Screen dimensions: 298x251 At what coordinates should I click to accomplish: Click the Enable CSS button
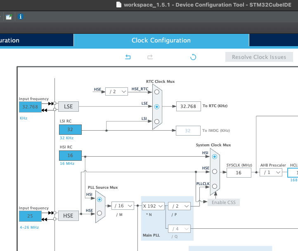224,202
